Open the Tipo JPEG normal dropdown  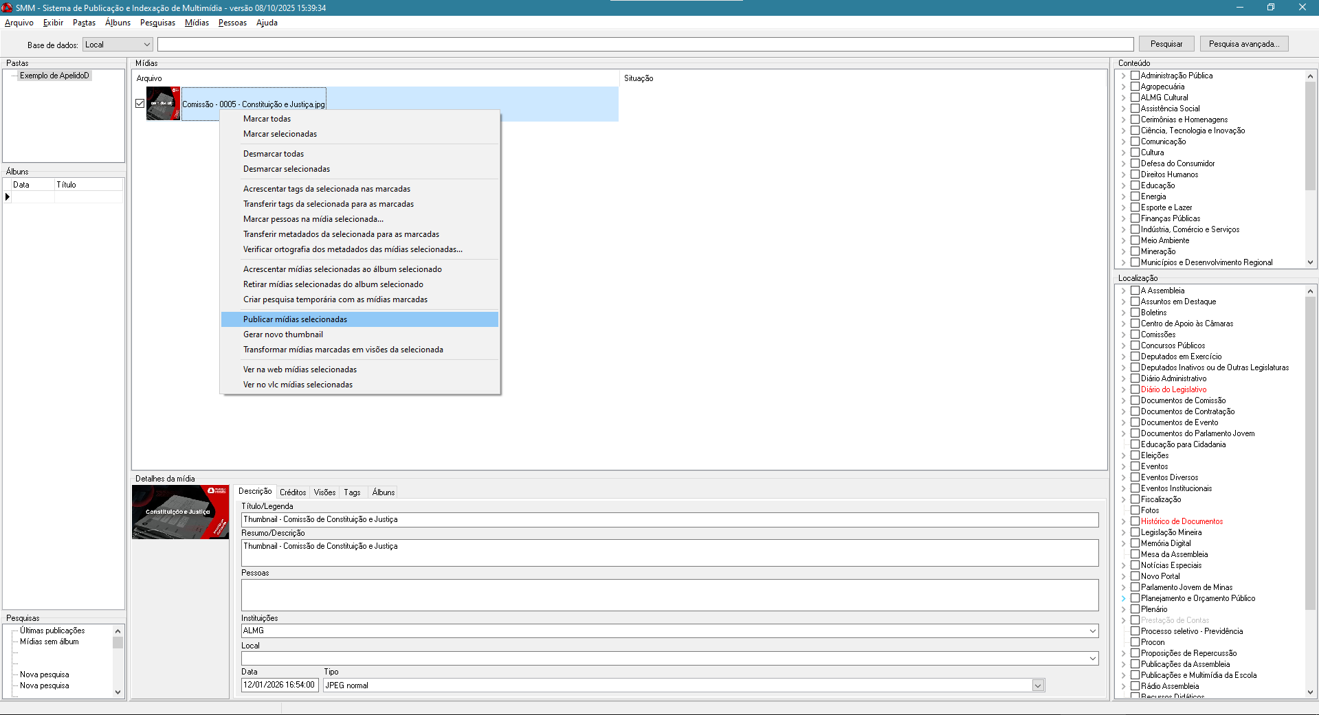1038,685
